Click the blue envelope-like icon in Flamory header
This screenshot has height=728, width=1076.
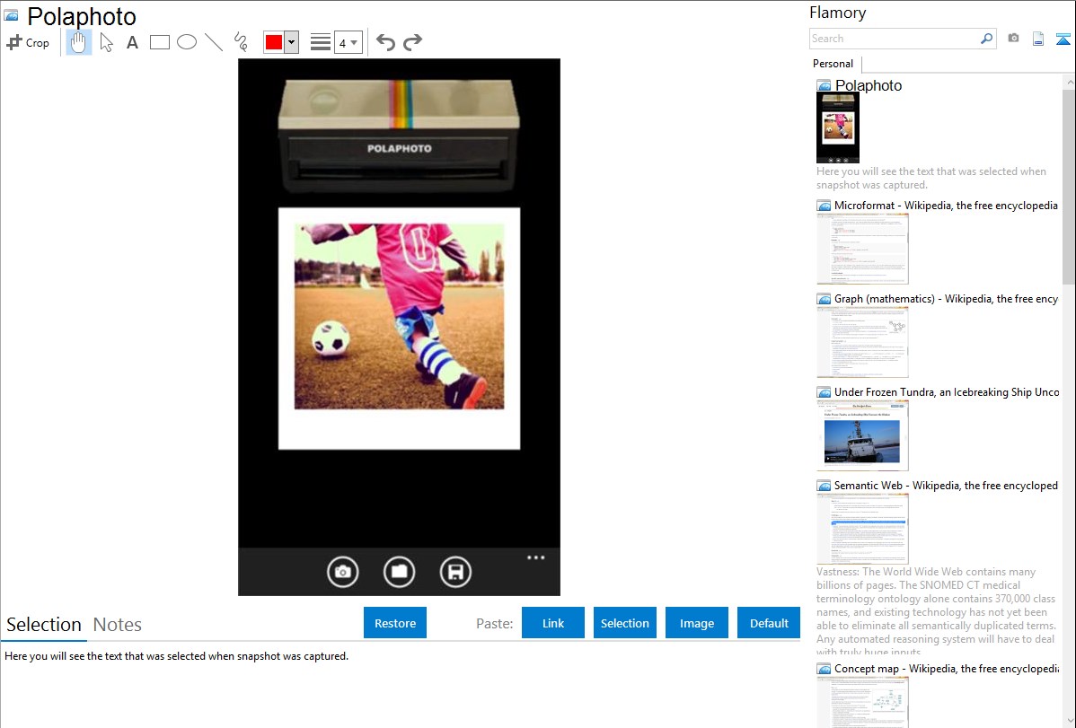click(1063, 39)
